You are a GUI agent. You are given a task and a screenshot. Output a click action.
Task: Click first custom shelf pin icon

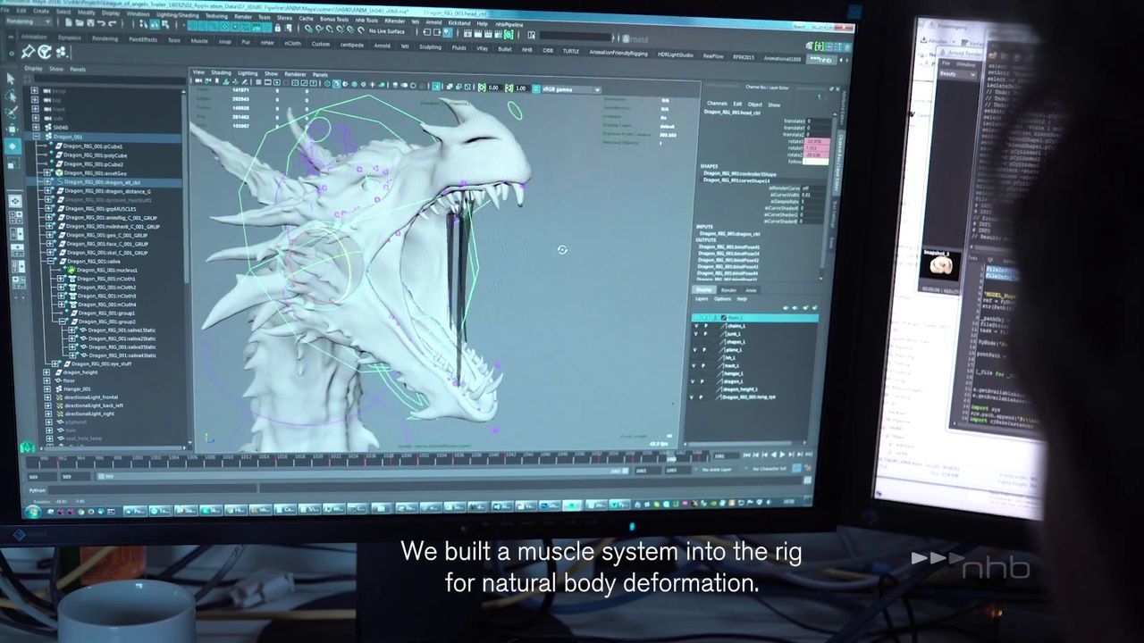(28, 52)
